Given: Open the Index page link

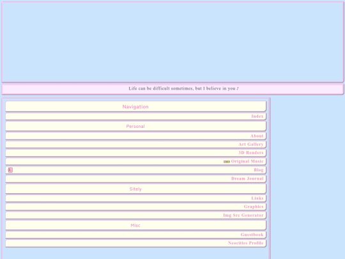Looking at the screenshot, I should click(257, 116).
